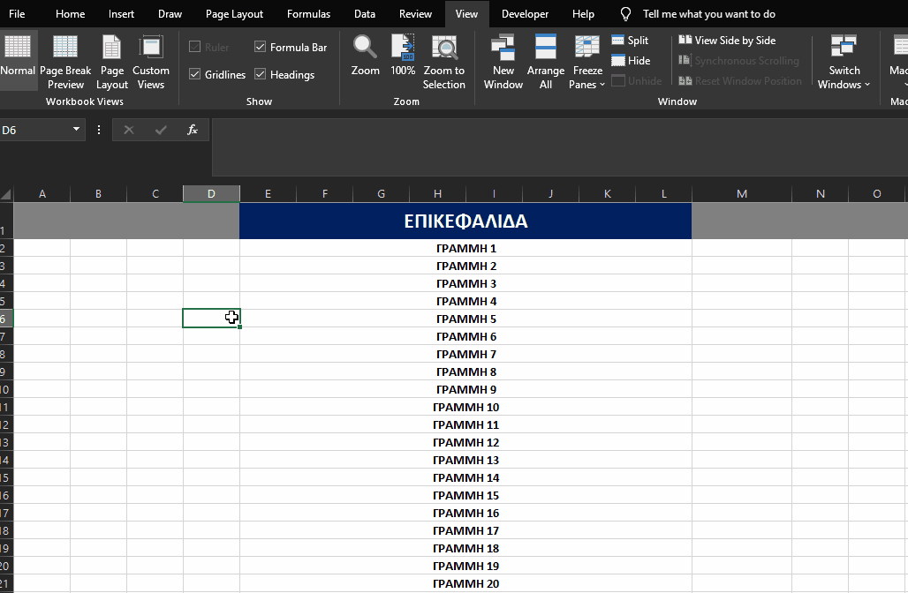Select Page Layout workbook view

point(111,60)
